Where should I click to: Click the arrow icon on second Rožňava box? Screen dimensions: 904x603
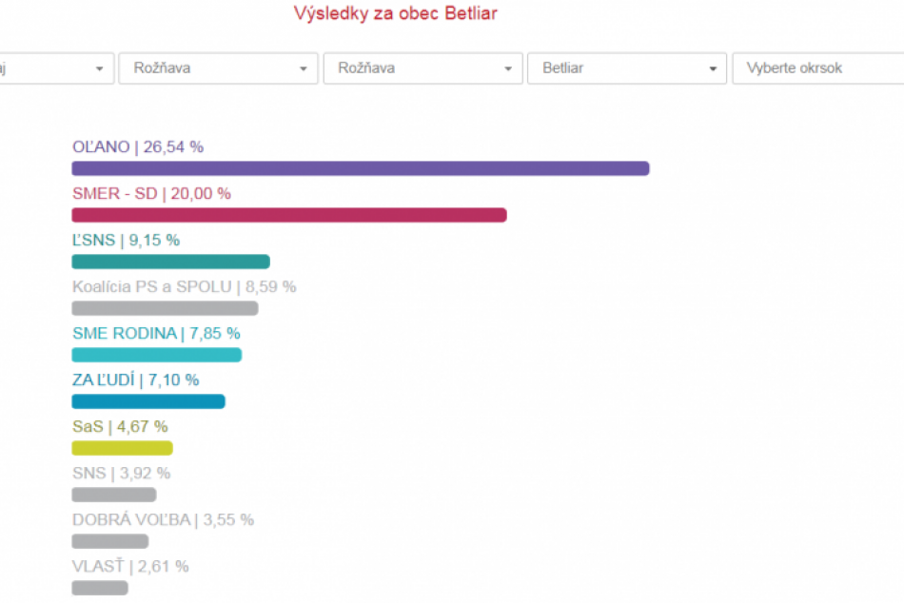click(x=507, y=68)
